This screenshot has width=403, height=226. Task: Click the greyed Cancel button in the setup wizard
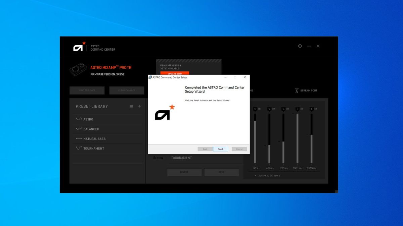239,149
